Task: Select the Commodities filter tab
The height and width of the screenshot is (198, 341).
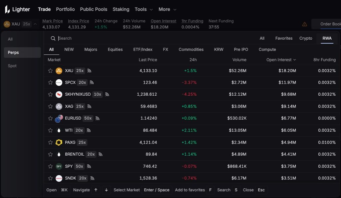Action: 191,50
